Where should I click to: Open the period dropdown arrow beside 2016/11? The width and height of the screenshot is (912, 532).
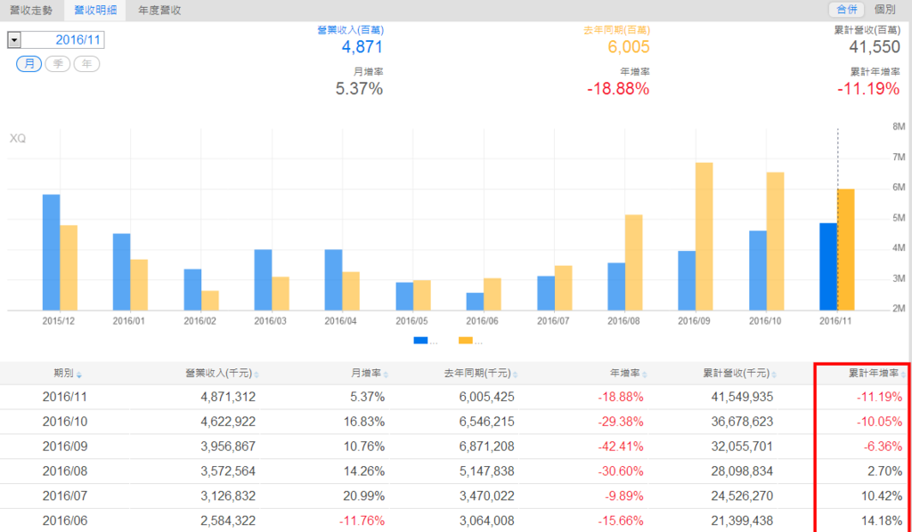point(14,40)
